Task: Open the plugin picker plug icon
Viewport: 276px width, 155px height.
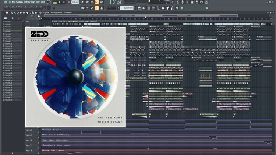Action: click(x=167, y=8)
